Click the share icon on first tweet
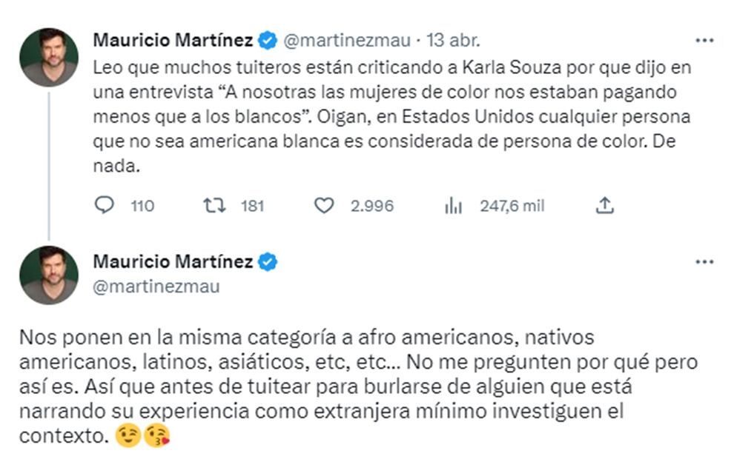The height and width of the screenshot is (459, 734). coord(605,205)
